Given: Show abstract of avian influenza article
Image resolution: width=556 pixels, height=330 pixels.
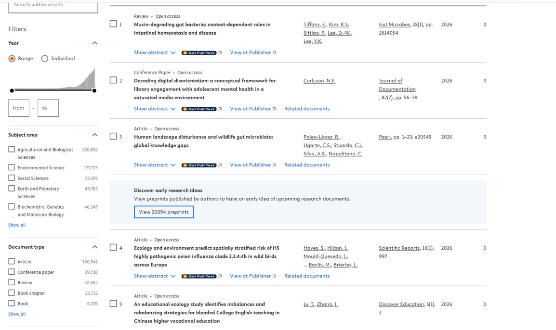Looking at the screenshot, I should [154, 276].
